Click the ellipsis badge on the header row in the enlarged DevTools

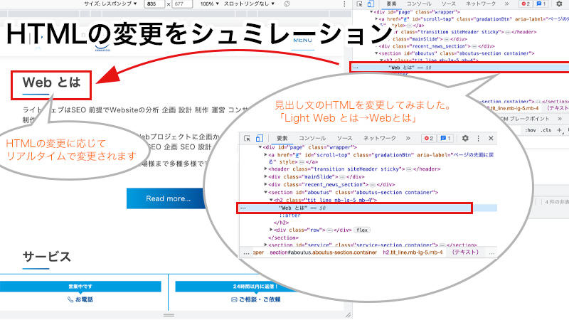pos(409,169)
